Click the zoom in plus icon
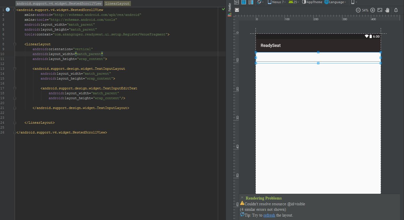 click(x=373, y=10)
